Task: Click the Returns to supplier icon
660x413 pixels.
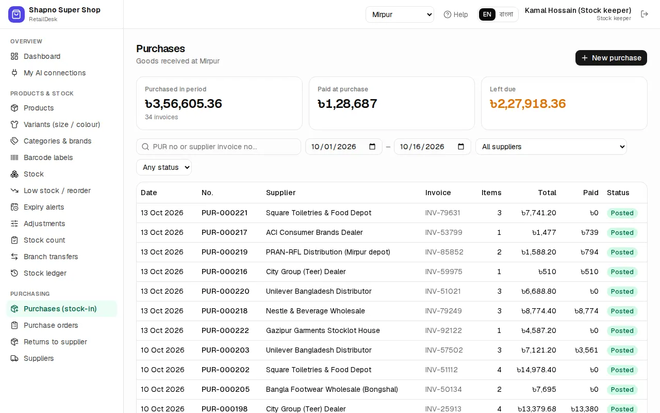Action: pyautogui.click(x=14, y=342)
